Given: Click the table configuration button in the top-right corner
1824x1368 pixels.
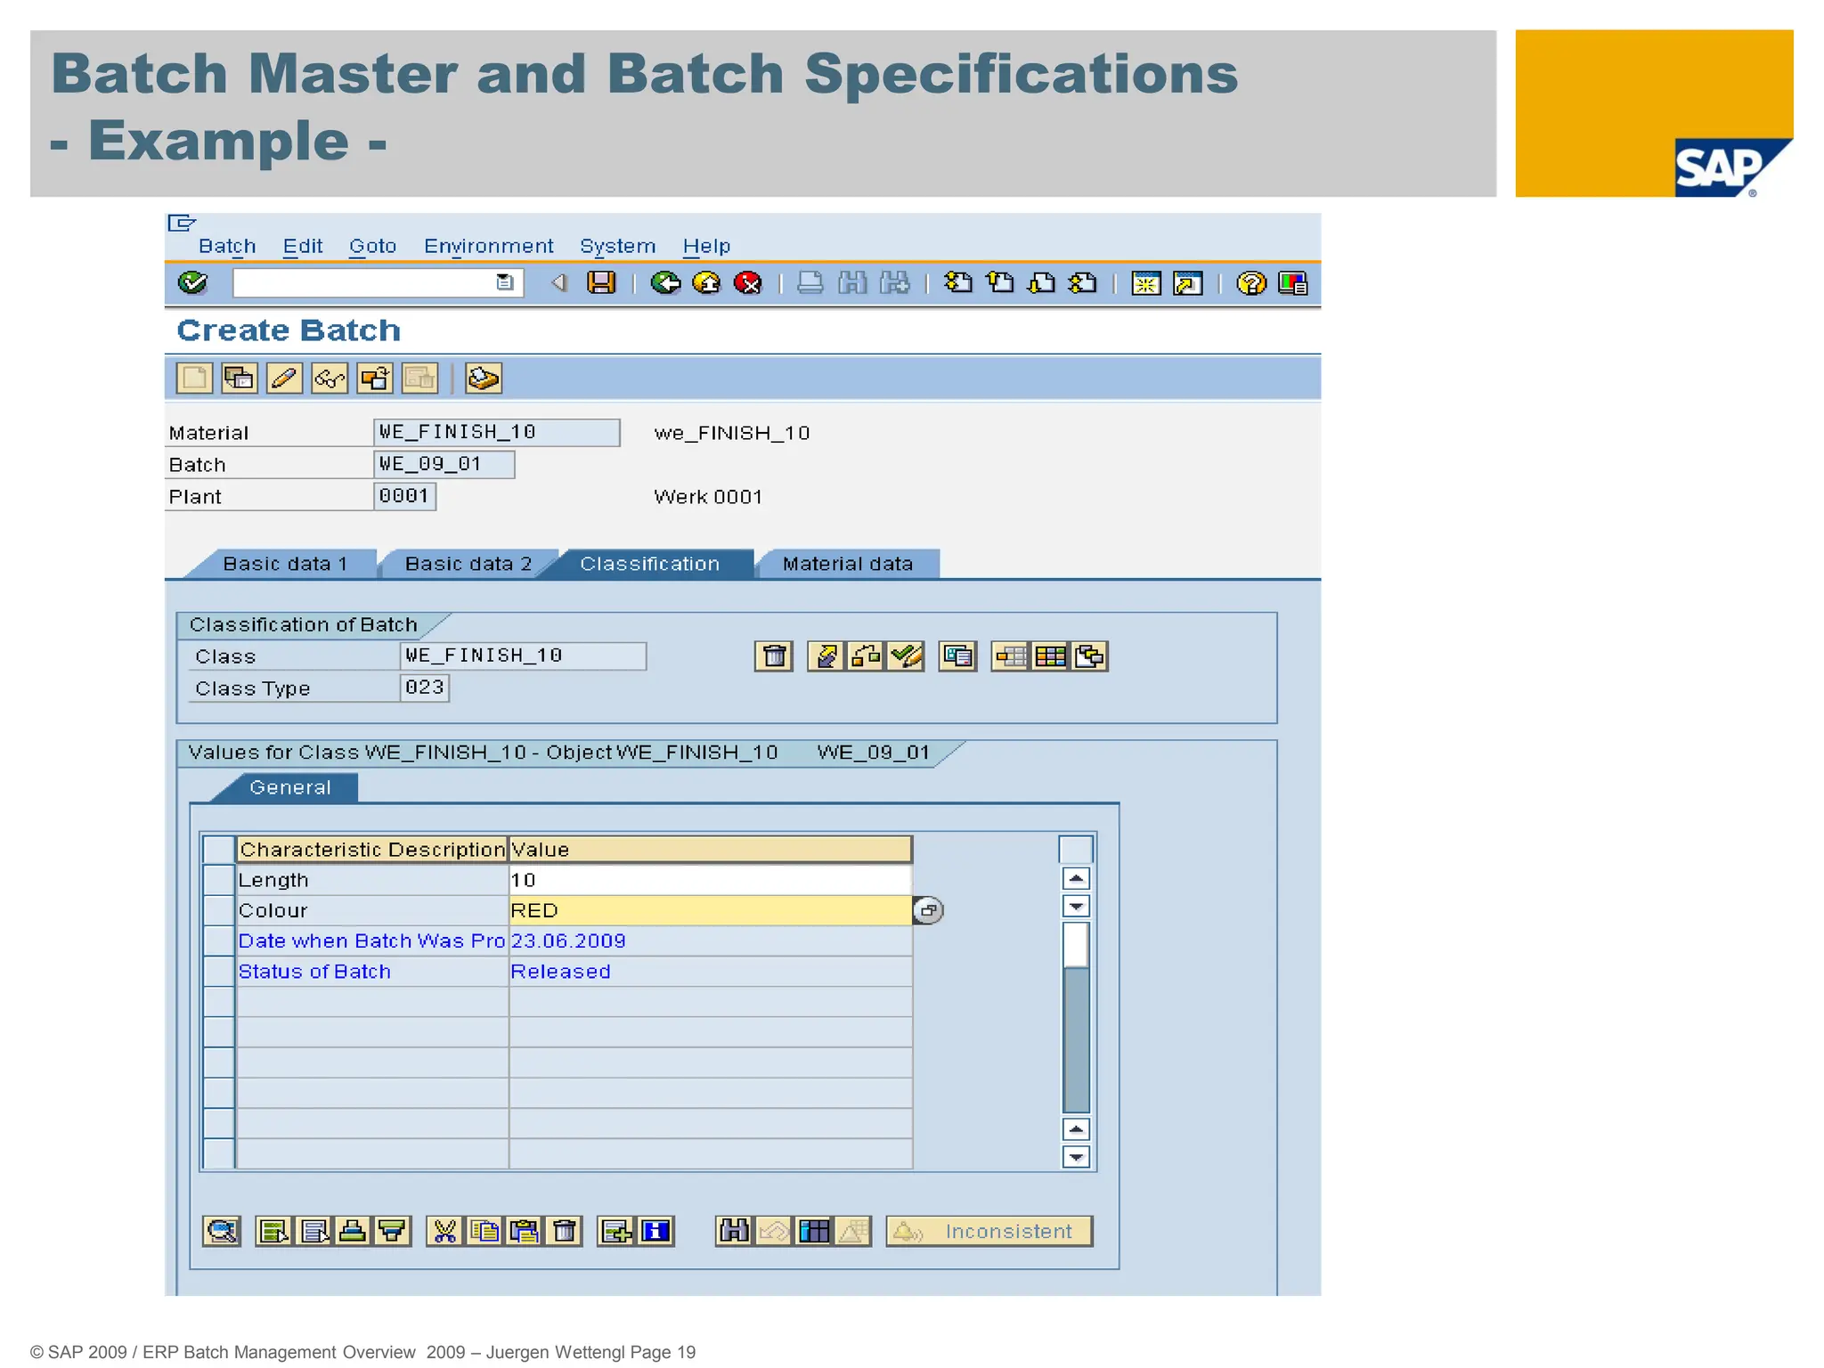Looking at the screenshot, I should pyautogui.click(x=1076, y=850).
